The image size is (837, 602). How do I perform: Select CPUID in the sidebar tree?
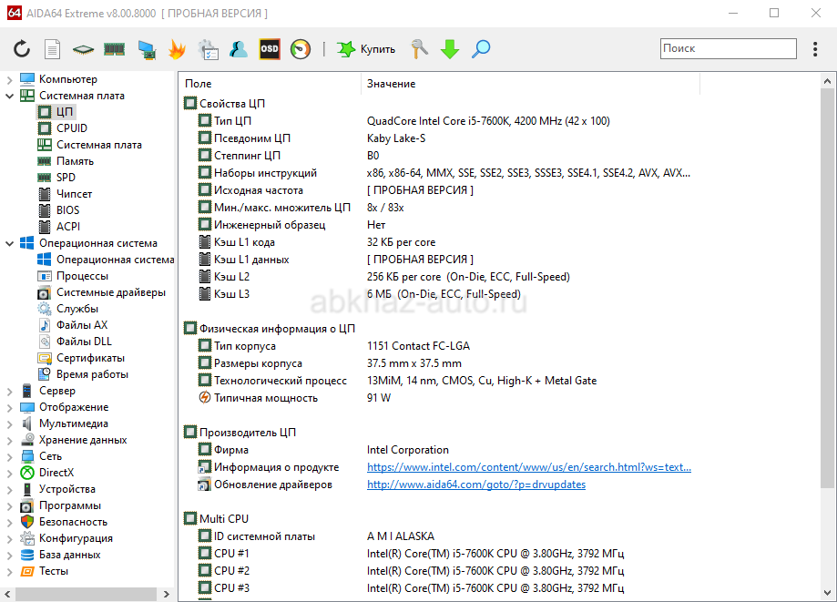click(x=72, y=128)
